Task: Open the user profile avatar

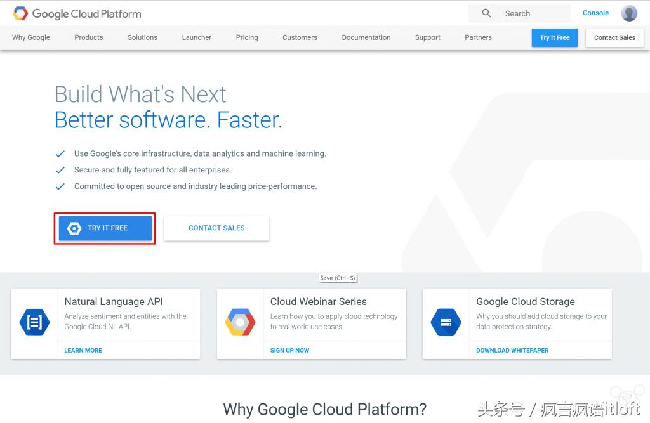Action: pos(629,13)
